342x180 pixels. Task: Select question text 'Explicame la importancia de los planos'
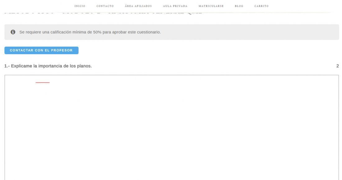point(51,66)
